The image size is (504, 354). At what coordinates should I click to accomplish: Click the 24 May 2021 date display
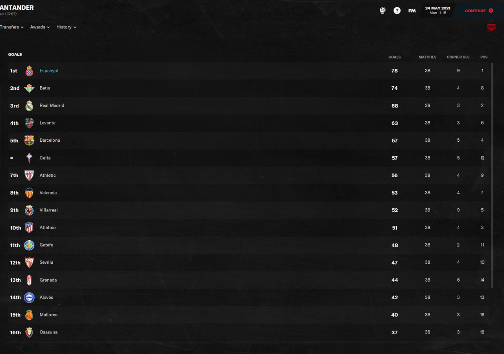(437, 11)
